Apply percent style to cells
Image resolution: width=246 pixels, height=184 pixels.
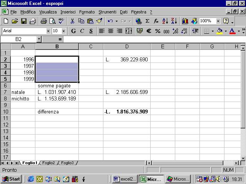coord(158,31)
